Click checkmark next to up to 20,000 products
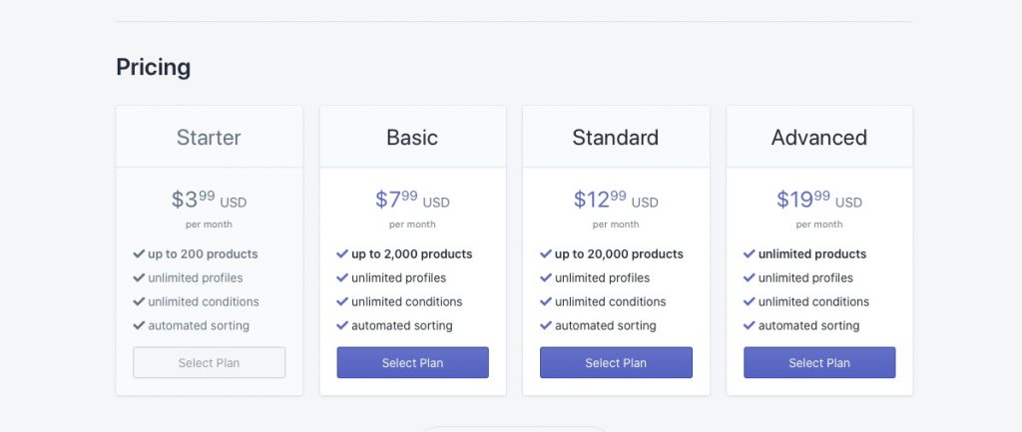The height and width of the screenshot is (432, 1022). pyautogui.click(x=546, y=253)
